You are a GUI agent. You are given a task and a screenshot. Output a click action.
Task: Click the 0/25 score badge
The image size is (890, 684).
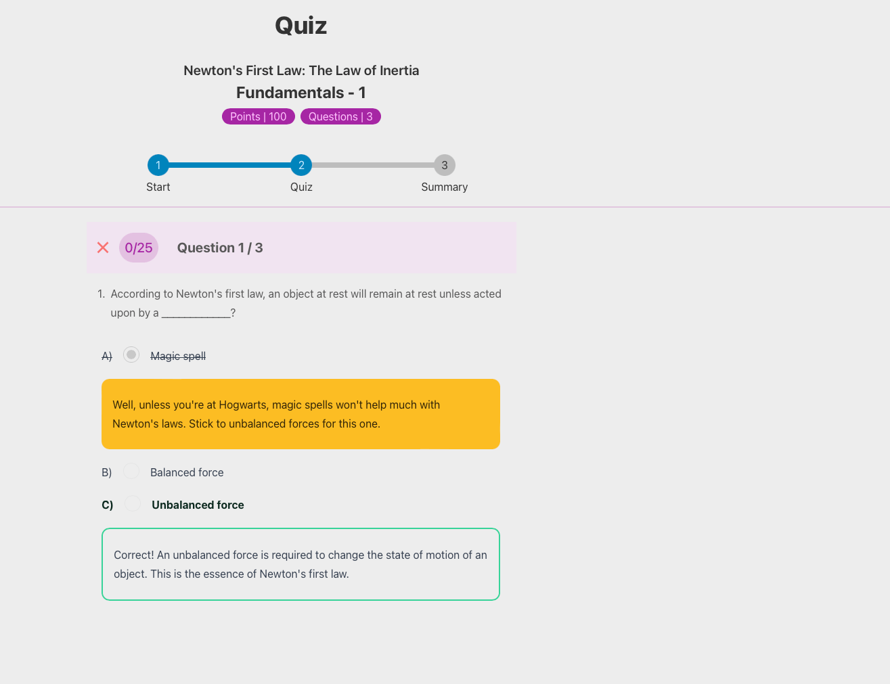(139, 248)
